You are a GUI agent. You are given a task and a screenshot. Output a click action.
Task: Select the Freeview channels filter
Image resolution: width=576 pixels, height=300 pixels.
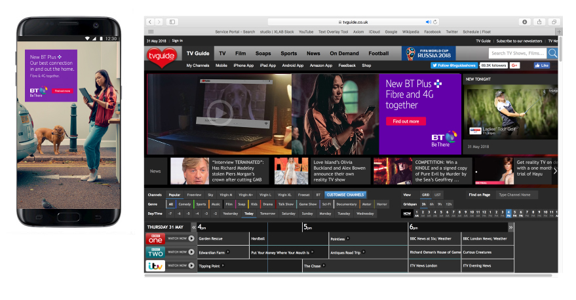tap(194, 195)
